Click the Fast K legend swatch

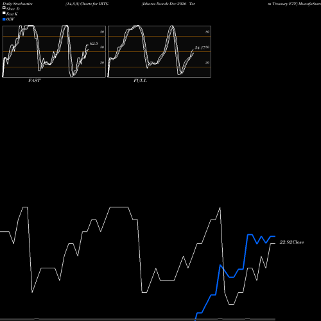click(x=4, y=13)
